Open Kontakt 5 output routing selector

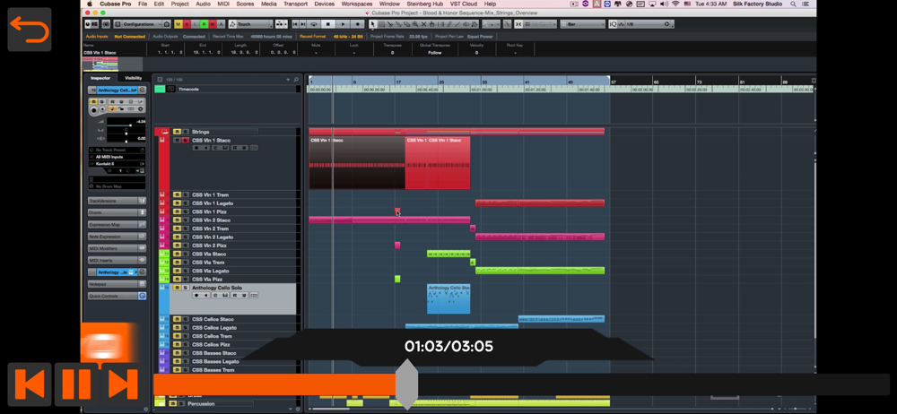[x=117, y=164]
